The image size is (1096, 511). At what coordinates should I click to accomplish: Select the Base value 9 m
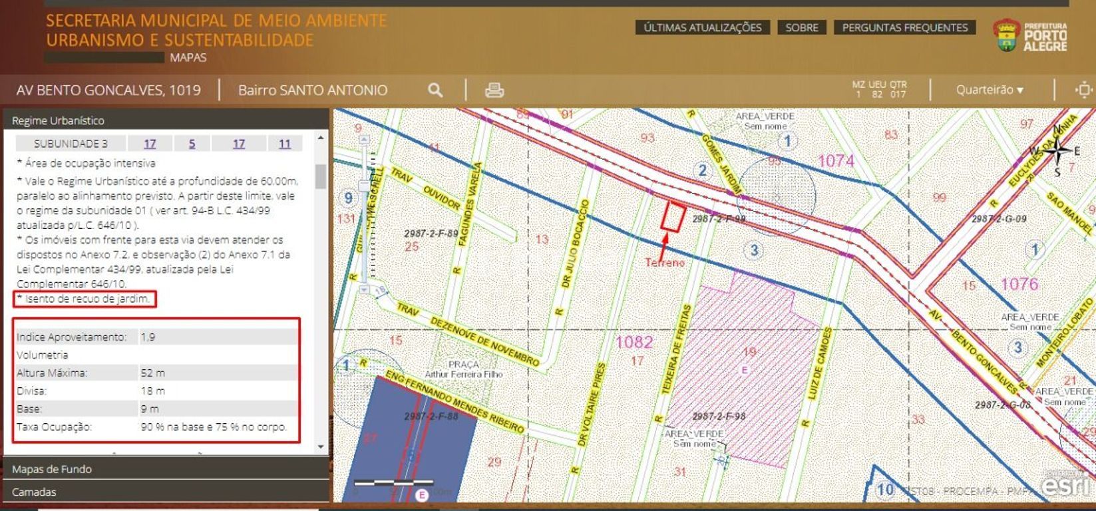[150, 409]
